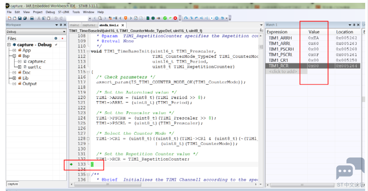Pin the Watch 1 panel
The height and width of the screenshot is (191, 368).
point(354,25)
